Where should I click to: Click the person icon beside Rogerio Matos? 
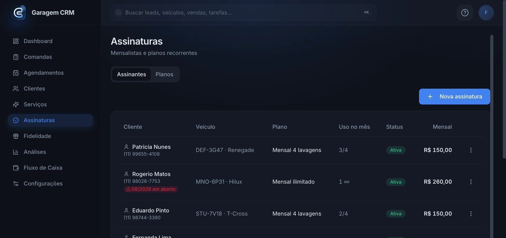click(x=126, y=174)
